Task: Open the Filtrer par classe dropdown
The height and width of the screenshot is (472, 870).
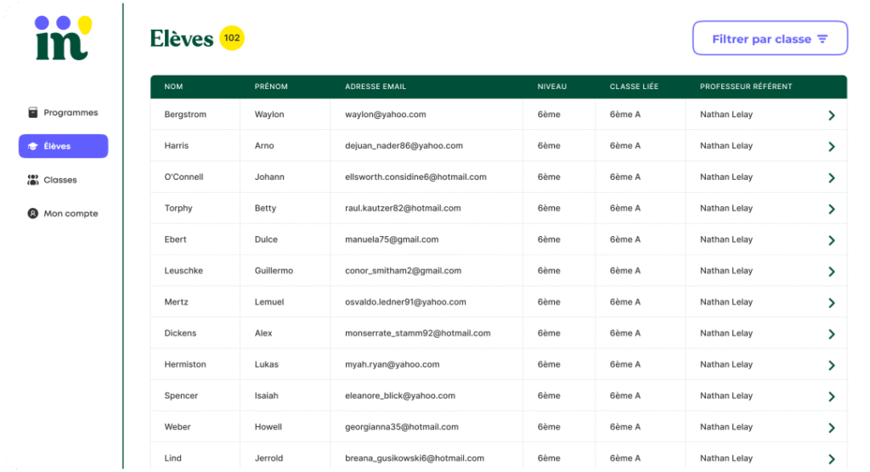Action: pyautogui.click(x=770, y=39)
